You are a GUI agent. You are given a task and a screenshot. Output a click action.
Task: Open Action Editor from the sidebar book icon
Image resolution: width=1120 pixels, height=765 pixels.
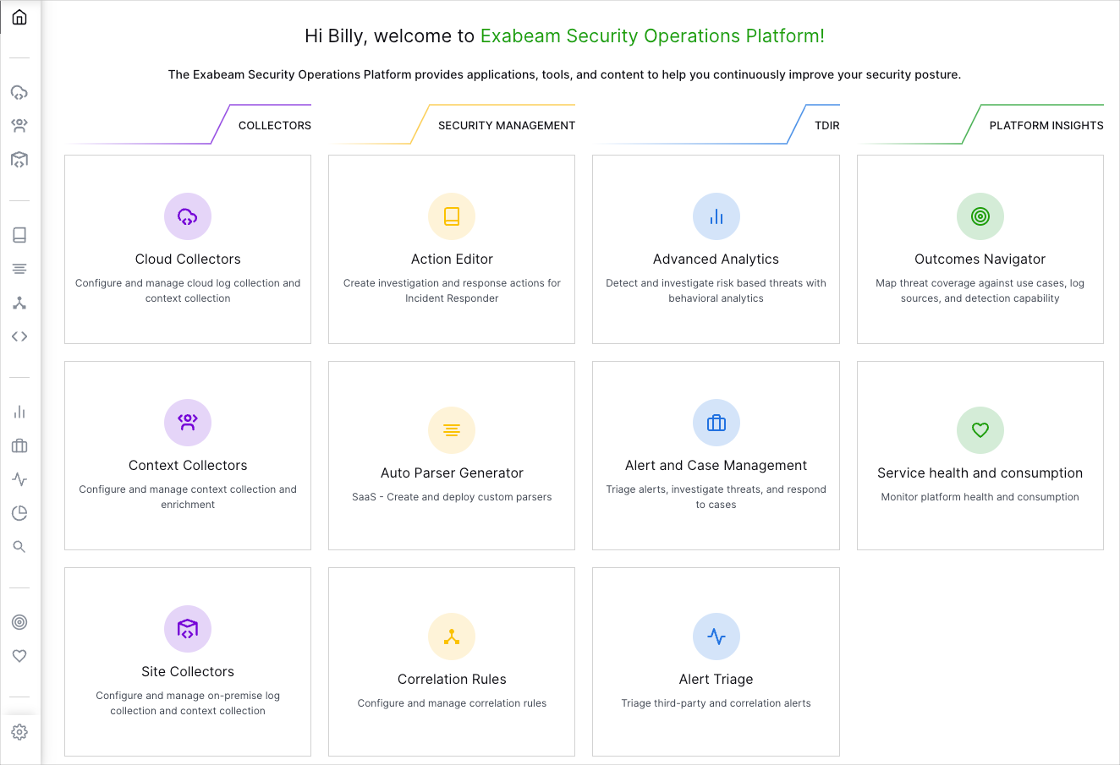tap(19, 235)
